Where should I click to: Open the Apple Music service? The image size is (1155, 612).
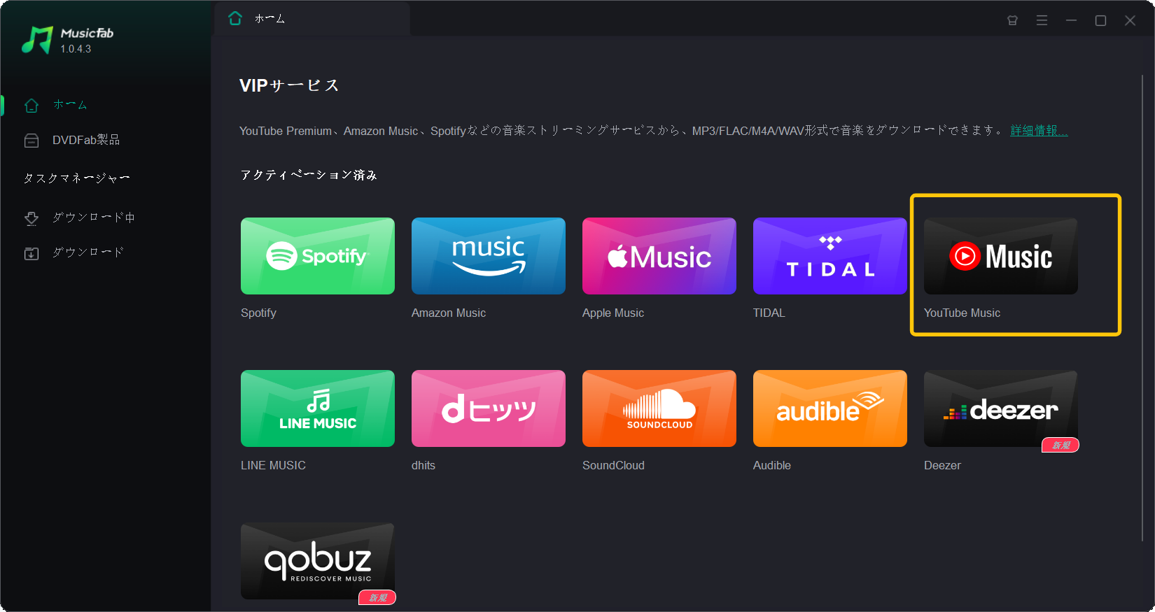tap(659, 256)
